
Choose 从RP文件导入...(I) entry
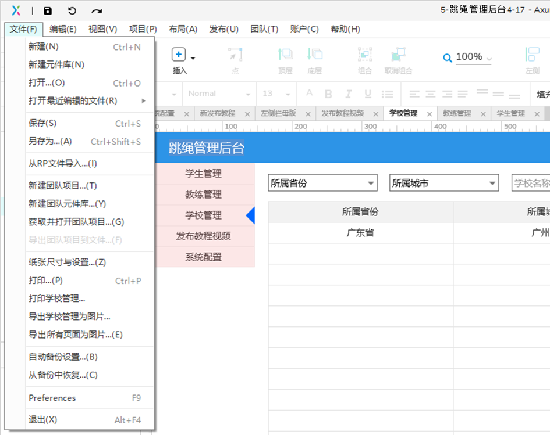[90, 163]
